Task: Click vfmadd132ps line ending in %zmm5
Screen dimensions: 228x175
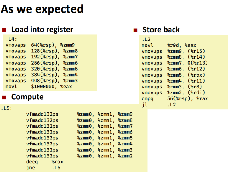Action: (x=79, y=138)
